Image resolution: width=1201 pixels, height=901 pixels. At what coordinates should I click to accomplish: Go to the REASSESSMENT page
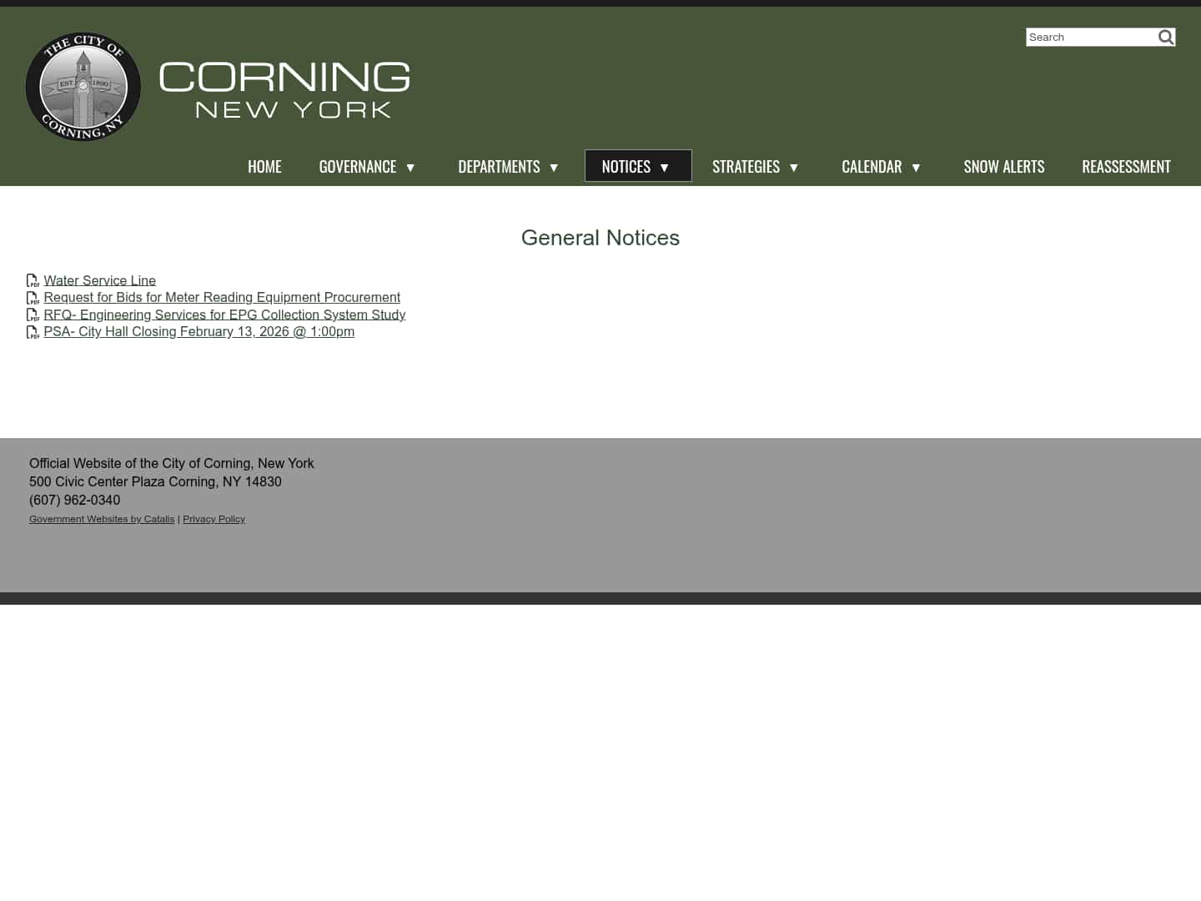pyautogui.click(x=1126, y=166)
